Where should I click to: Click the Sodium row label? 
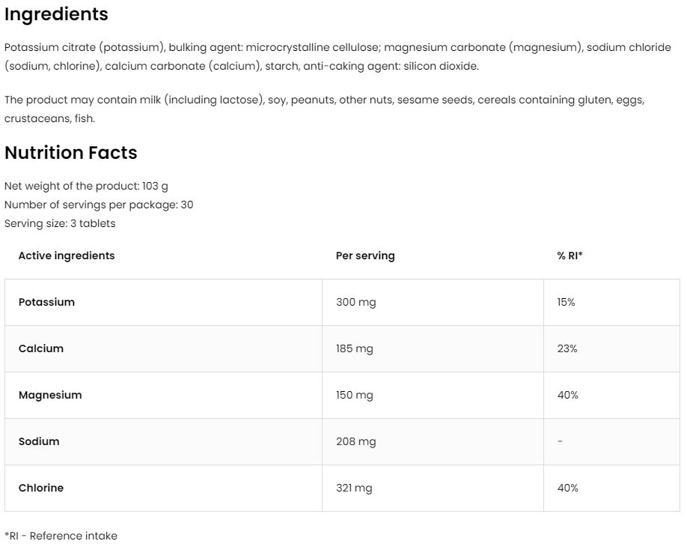[x=39, y=441]
